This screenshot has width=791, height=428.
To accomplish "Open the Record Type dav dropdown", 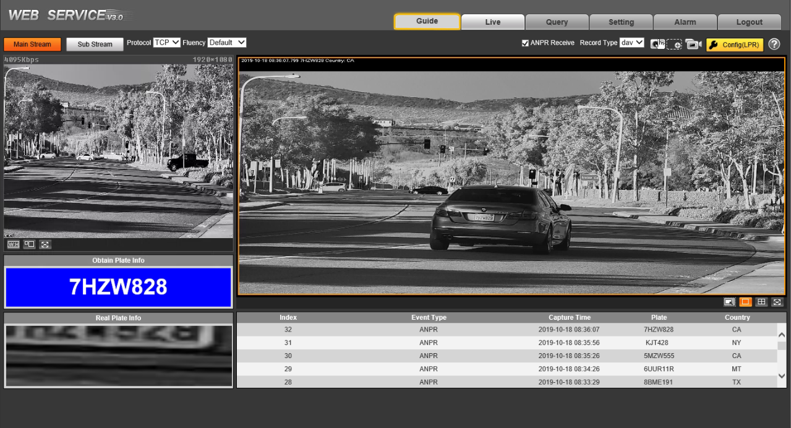I will click(632, 43).
